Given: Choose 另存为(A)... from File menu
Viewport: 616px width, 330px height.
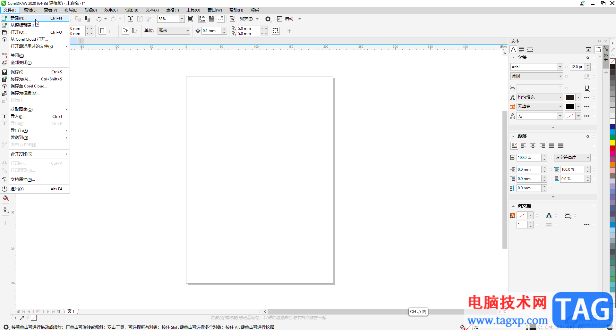Looking at the screenshot, I should (35, 79).
